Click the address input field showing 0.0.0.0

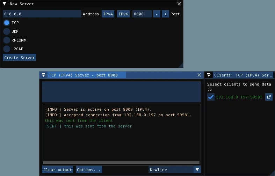tap(42, 14)
